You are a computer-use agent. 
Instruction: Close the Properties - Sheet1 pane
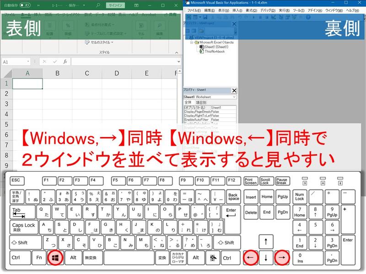[234, 90]
